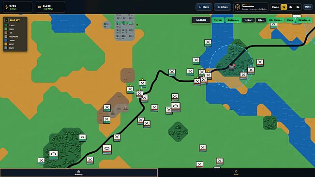Select the infantry unit on the road's northern curve
The width and height of the screenshot is (315, 177).
[x=172, y=73]
